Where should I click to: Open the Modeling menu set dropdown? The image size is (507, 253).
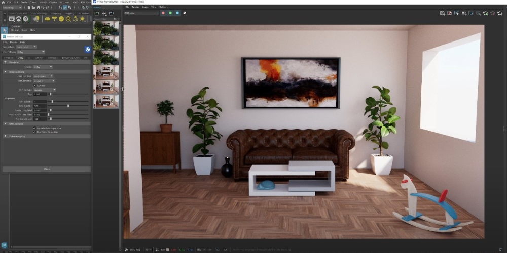click(12, 7)
